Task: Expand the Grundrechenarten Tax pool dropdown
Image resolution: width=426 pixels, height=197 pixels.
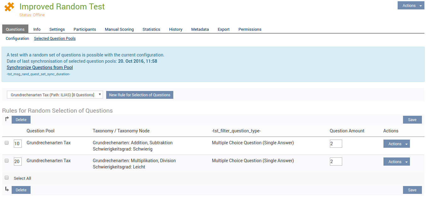Action: pyautogui.click(x=55, y=95)
